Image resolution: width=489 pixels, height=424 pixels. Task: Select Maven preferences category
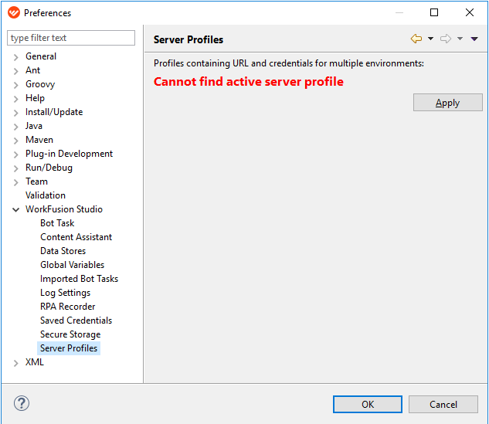(x=39, y=140)
